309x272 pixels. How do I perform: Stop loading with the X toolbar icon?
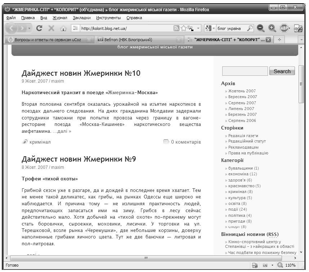tap(51, 28)
